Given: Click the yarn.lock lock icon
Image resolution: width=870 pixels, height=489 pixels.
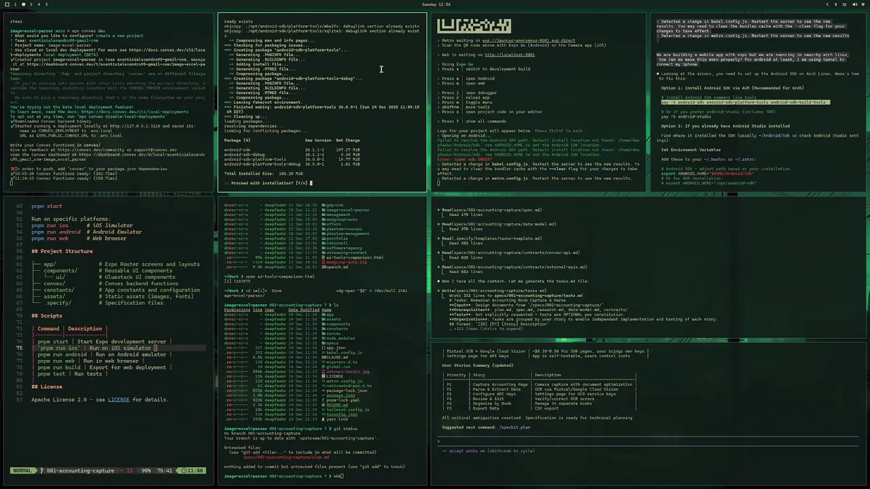Looking at the screenshot, I should point(324,419).
